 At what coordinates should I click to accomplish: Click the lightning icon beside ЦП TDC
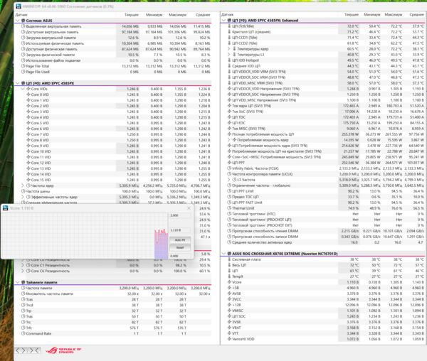[229, 117]
